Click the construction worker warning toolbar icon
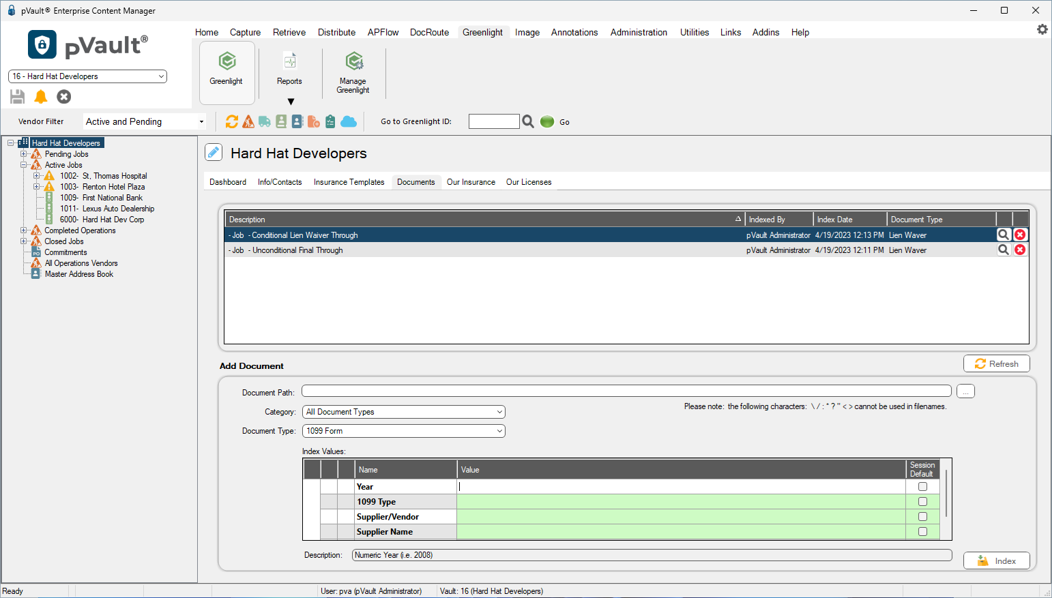1052x598 pixels. pos(248,121)
